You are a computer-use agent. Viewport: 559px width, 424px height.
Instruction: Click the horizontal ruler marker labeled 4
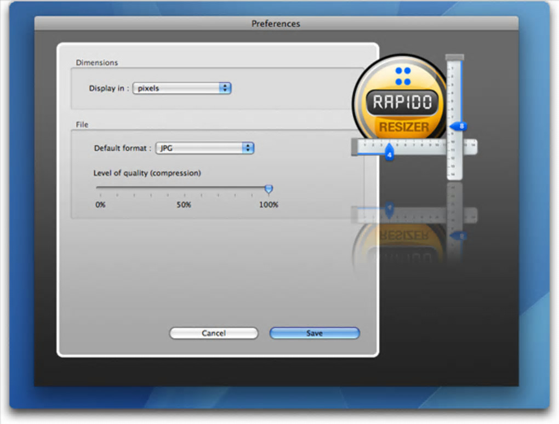389,152
